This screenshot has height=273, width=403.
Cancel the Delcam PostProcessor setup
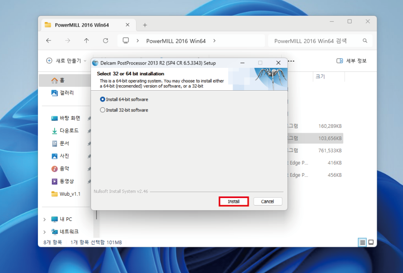(267, 201)
